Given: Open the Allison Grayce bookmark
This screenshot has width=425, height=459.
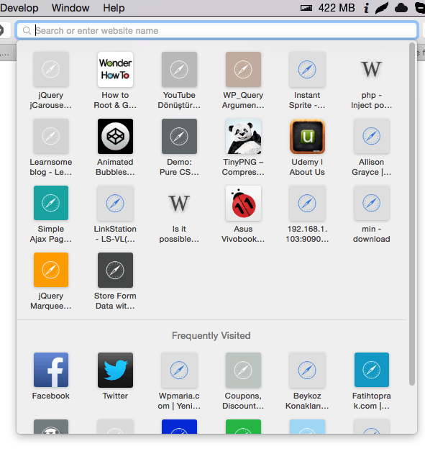Looking at the screenshot, I should 372,136.
